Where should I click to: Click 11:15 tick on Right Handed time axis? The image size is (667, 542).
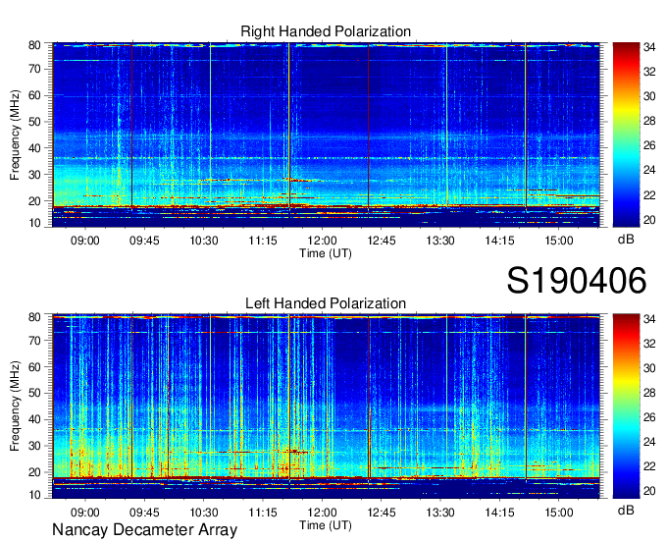(263, 241)
